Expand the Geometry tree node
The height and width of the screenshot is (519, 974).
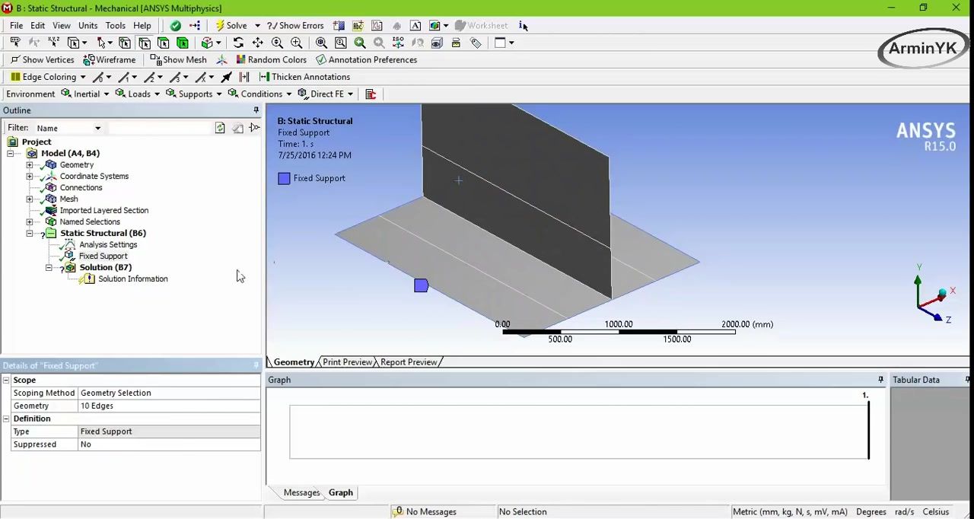[x=30, y=164]
